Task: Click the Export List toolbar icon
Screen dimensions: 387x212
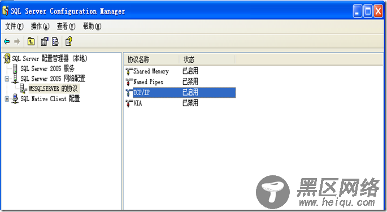Action: 55,41
